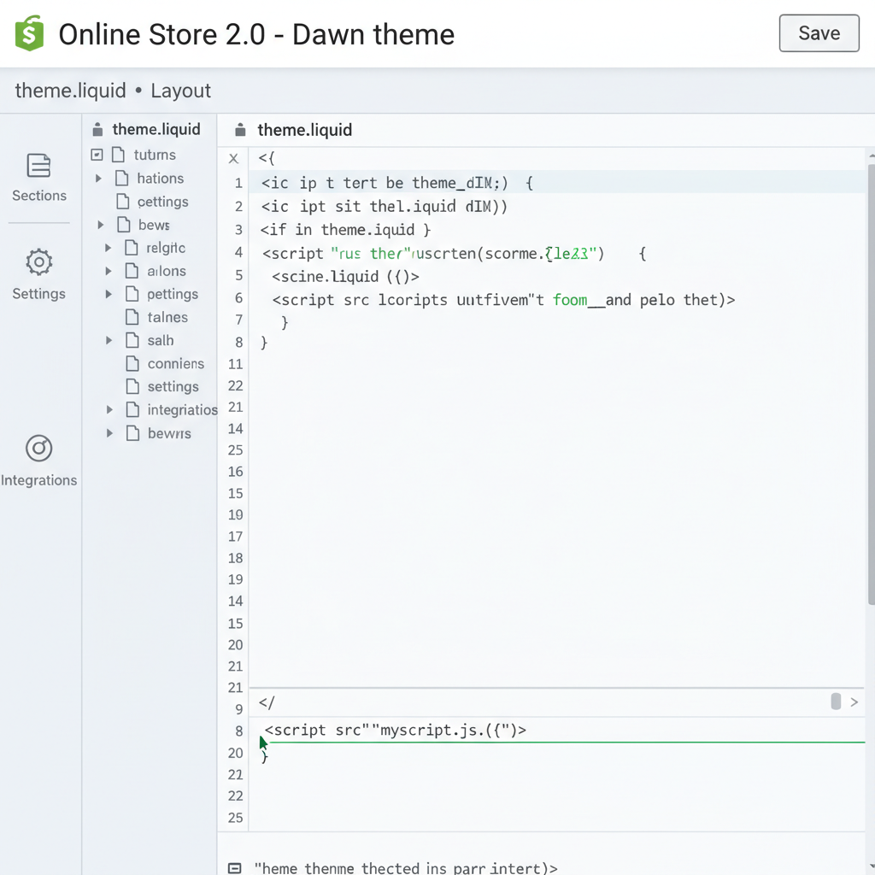
Task: Click the 'Online Store 2.0 - Dawn theme' title
Action: pos(256,34)
